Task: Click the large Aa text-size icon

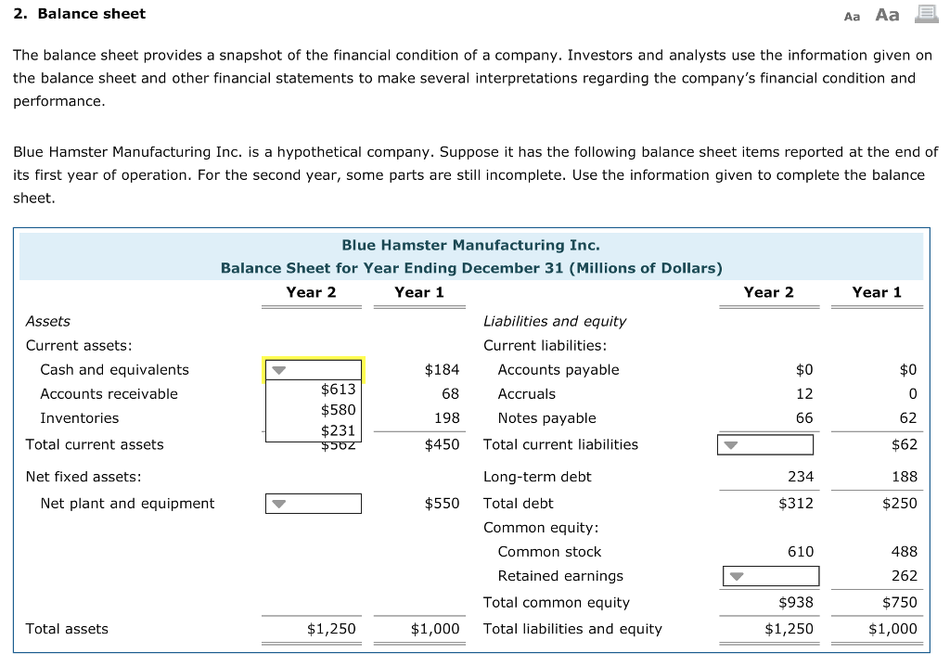Action: 885,14
